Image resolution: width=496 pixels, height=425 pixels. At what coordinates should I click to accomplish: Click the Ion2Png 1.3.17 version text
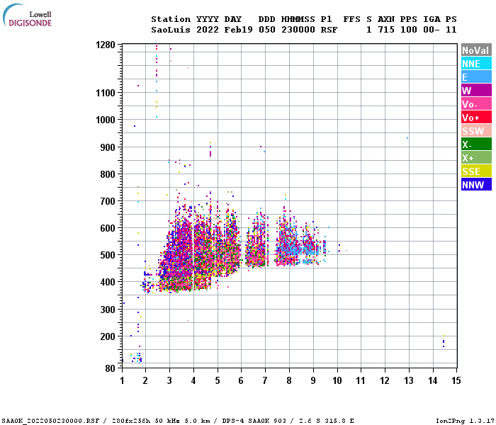[x=464, y=421]
